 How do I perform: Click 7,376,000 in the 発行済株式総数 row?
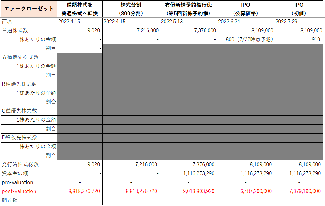pyautogui.click(x=204, y=164)
